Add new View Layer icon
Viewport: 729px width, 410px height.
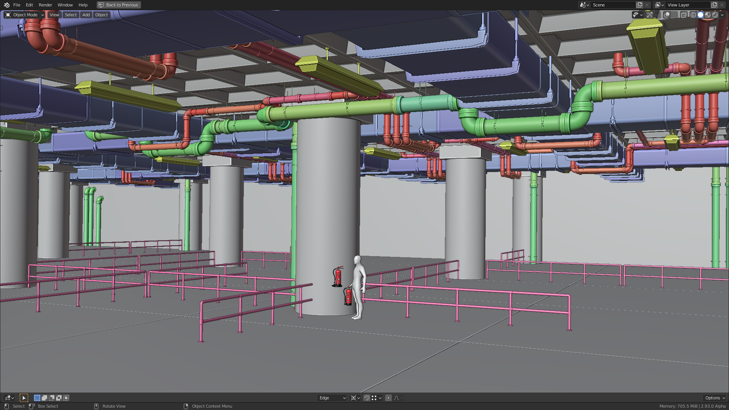point(714,5)
